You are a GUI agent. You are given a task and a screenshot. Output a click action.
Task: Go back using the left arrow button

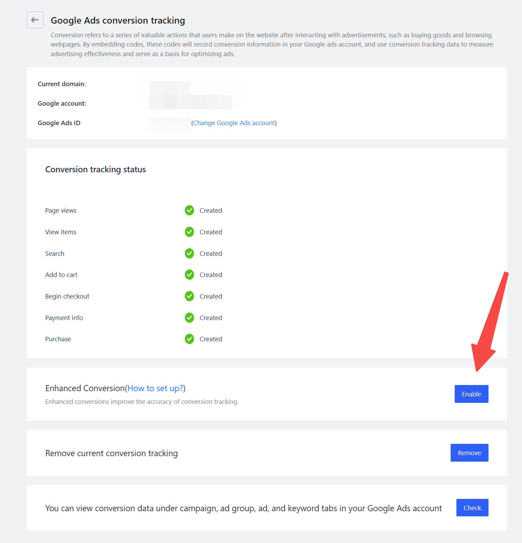35,20
